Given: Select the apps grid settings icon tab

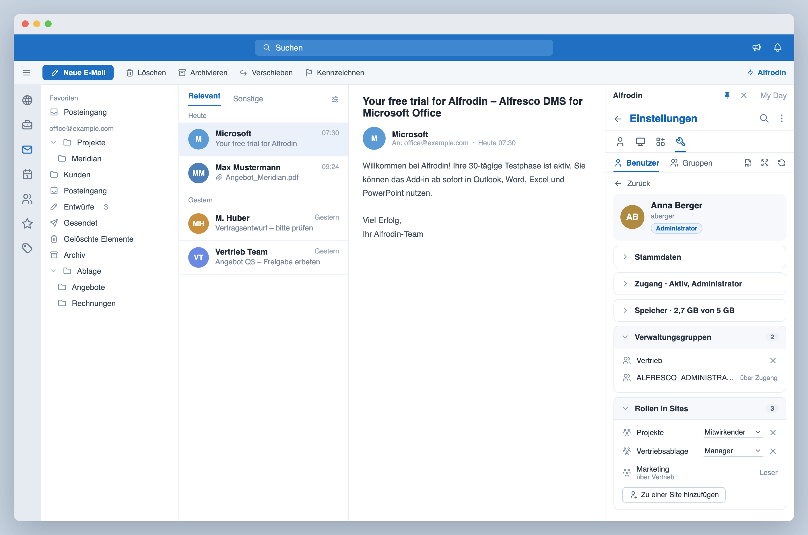Looking at the screenshot, I should [x=660, y=141].
